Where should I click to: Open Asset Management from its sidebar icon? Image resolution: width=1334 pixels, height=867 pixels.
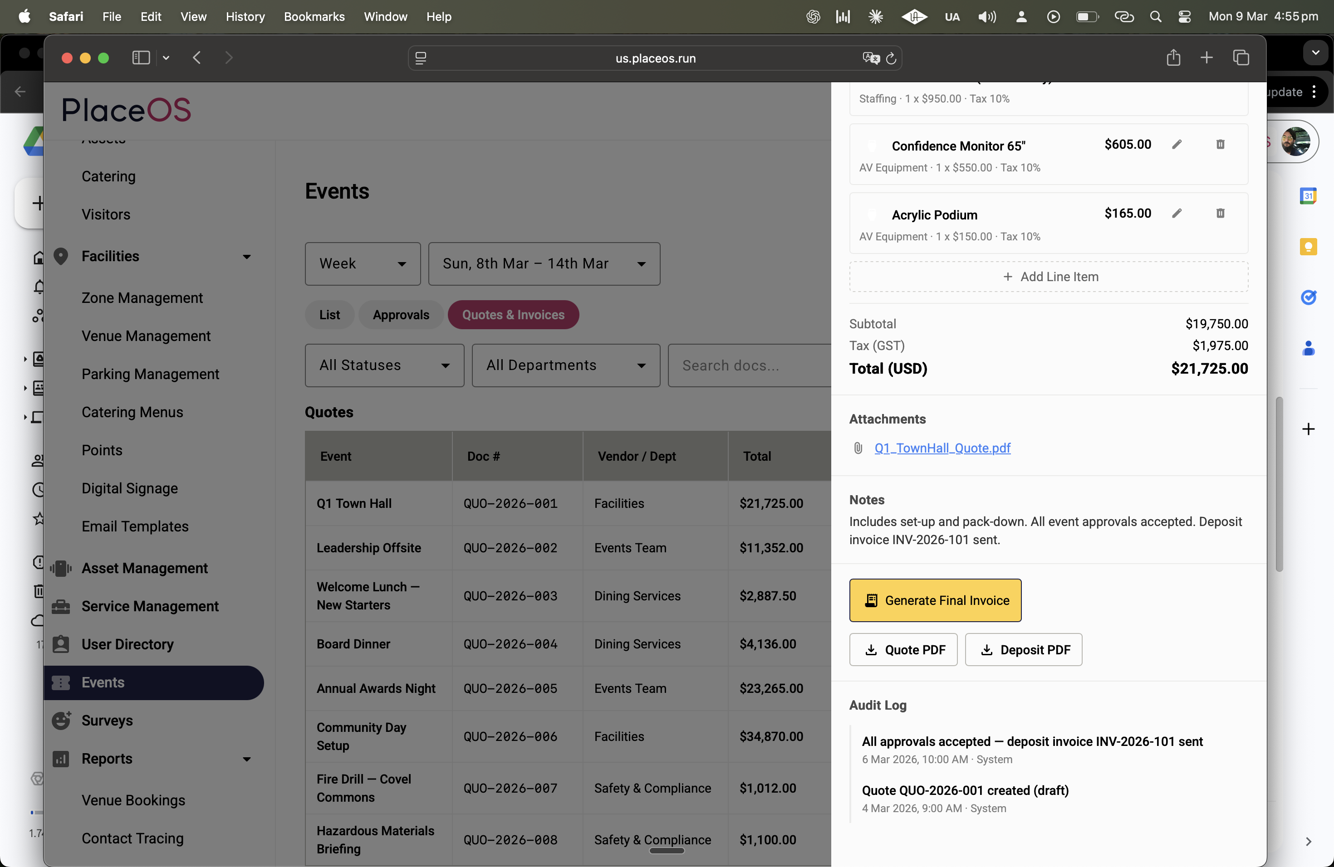(61, 569)
